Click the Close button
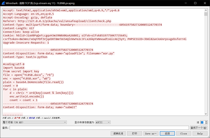 click(184, 133)
